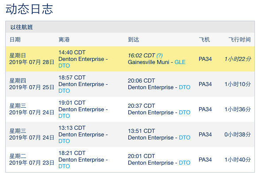The image size is (262, 177).
Task: Open DTO departure link for July 25 flight
Action: pos(64,91)
